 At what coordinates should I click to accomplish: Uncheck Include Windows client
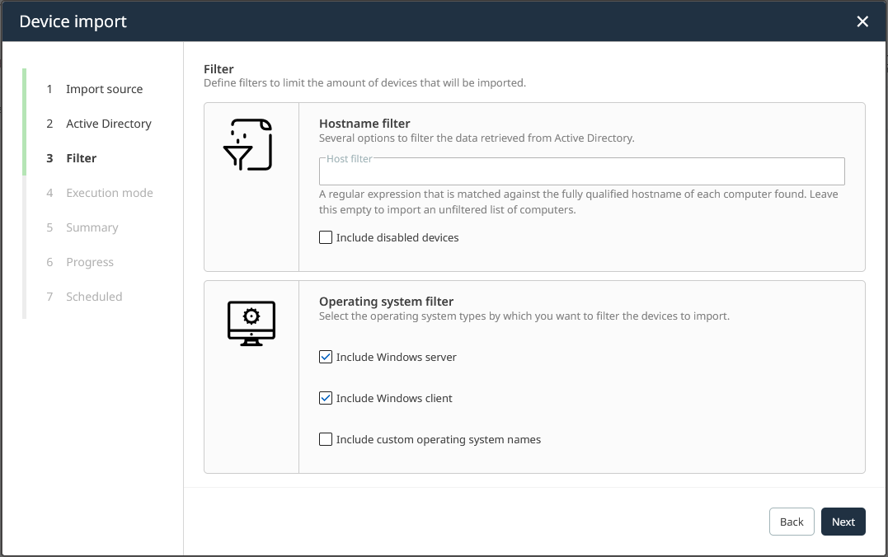click(326, 399)
